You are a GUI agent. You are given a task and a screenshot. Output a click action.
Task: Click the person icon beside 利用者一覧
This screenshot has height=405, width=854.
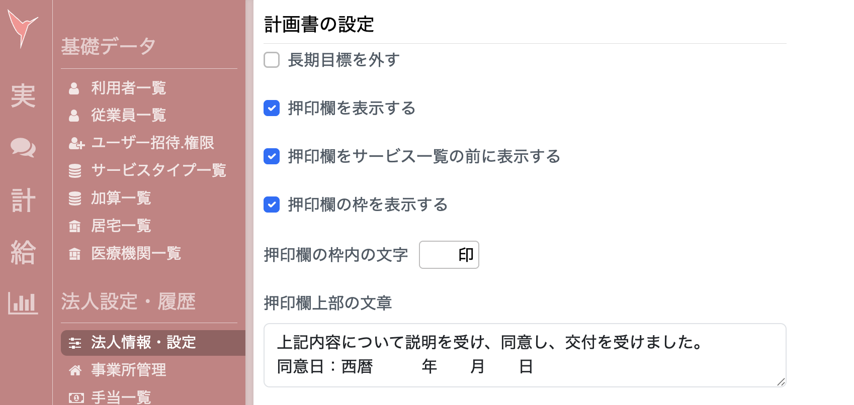point(74,88)
